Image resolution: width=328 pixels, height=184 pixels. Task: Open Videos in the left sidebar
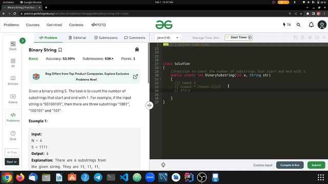coord(13,99)
